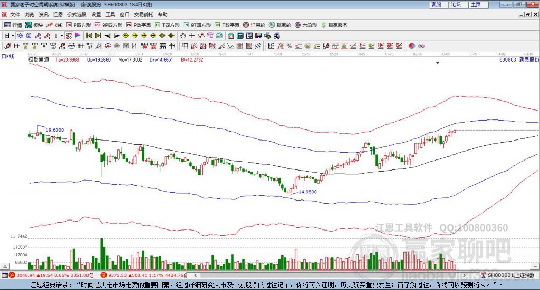540x290 pixels.
Task: Open the 文件 menu
Action: coord(15,14)
